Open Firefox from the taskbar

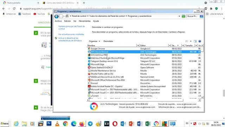tap(82, 124)
